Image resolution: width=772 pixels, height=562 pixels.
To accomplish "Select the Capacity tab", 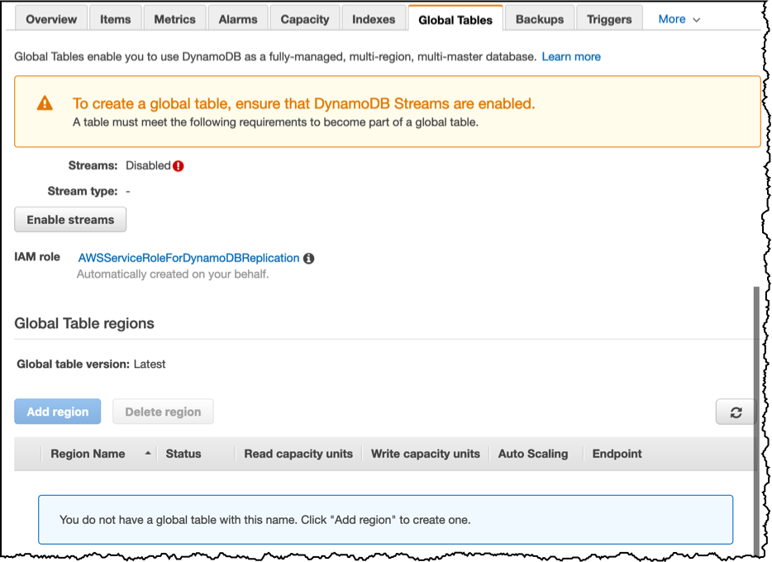I will tap(305, 19).
